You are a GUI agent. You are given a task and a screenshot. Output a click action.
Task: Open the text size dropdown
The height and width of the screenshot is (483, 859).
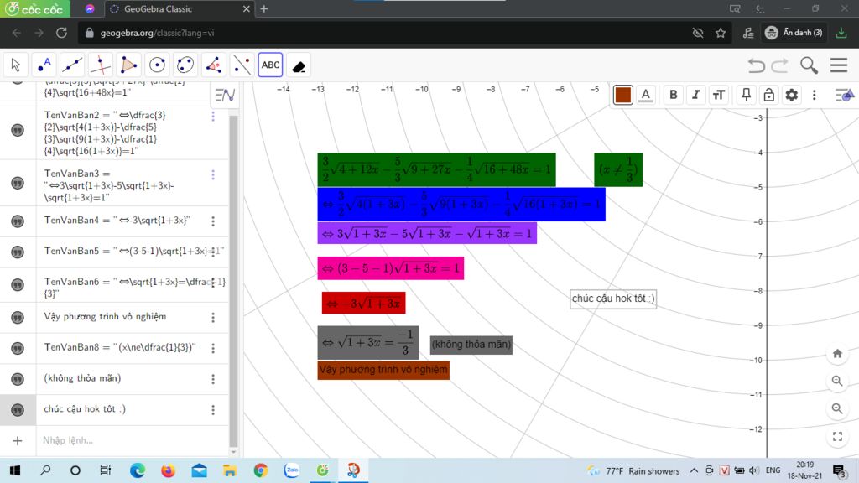pyautogui.click(x=719, y=95)
